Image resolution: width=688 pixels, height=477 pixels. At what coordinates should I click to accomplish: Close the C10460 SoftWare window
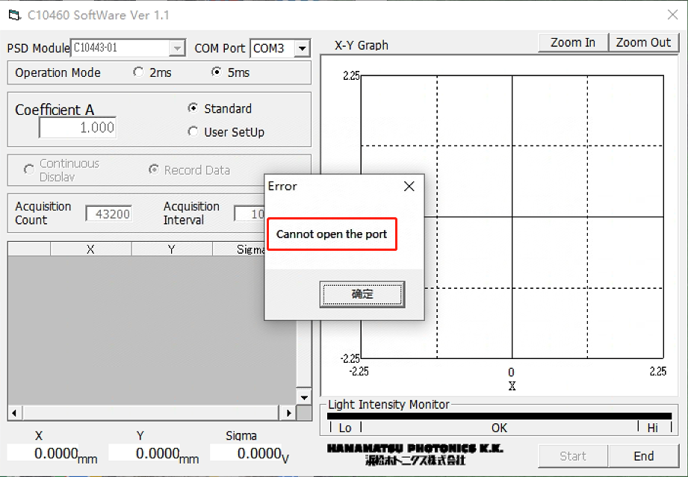(672, 15)
